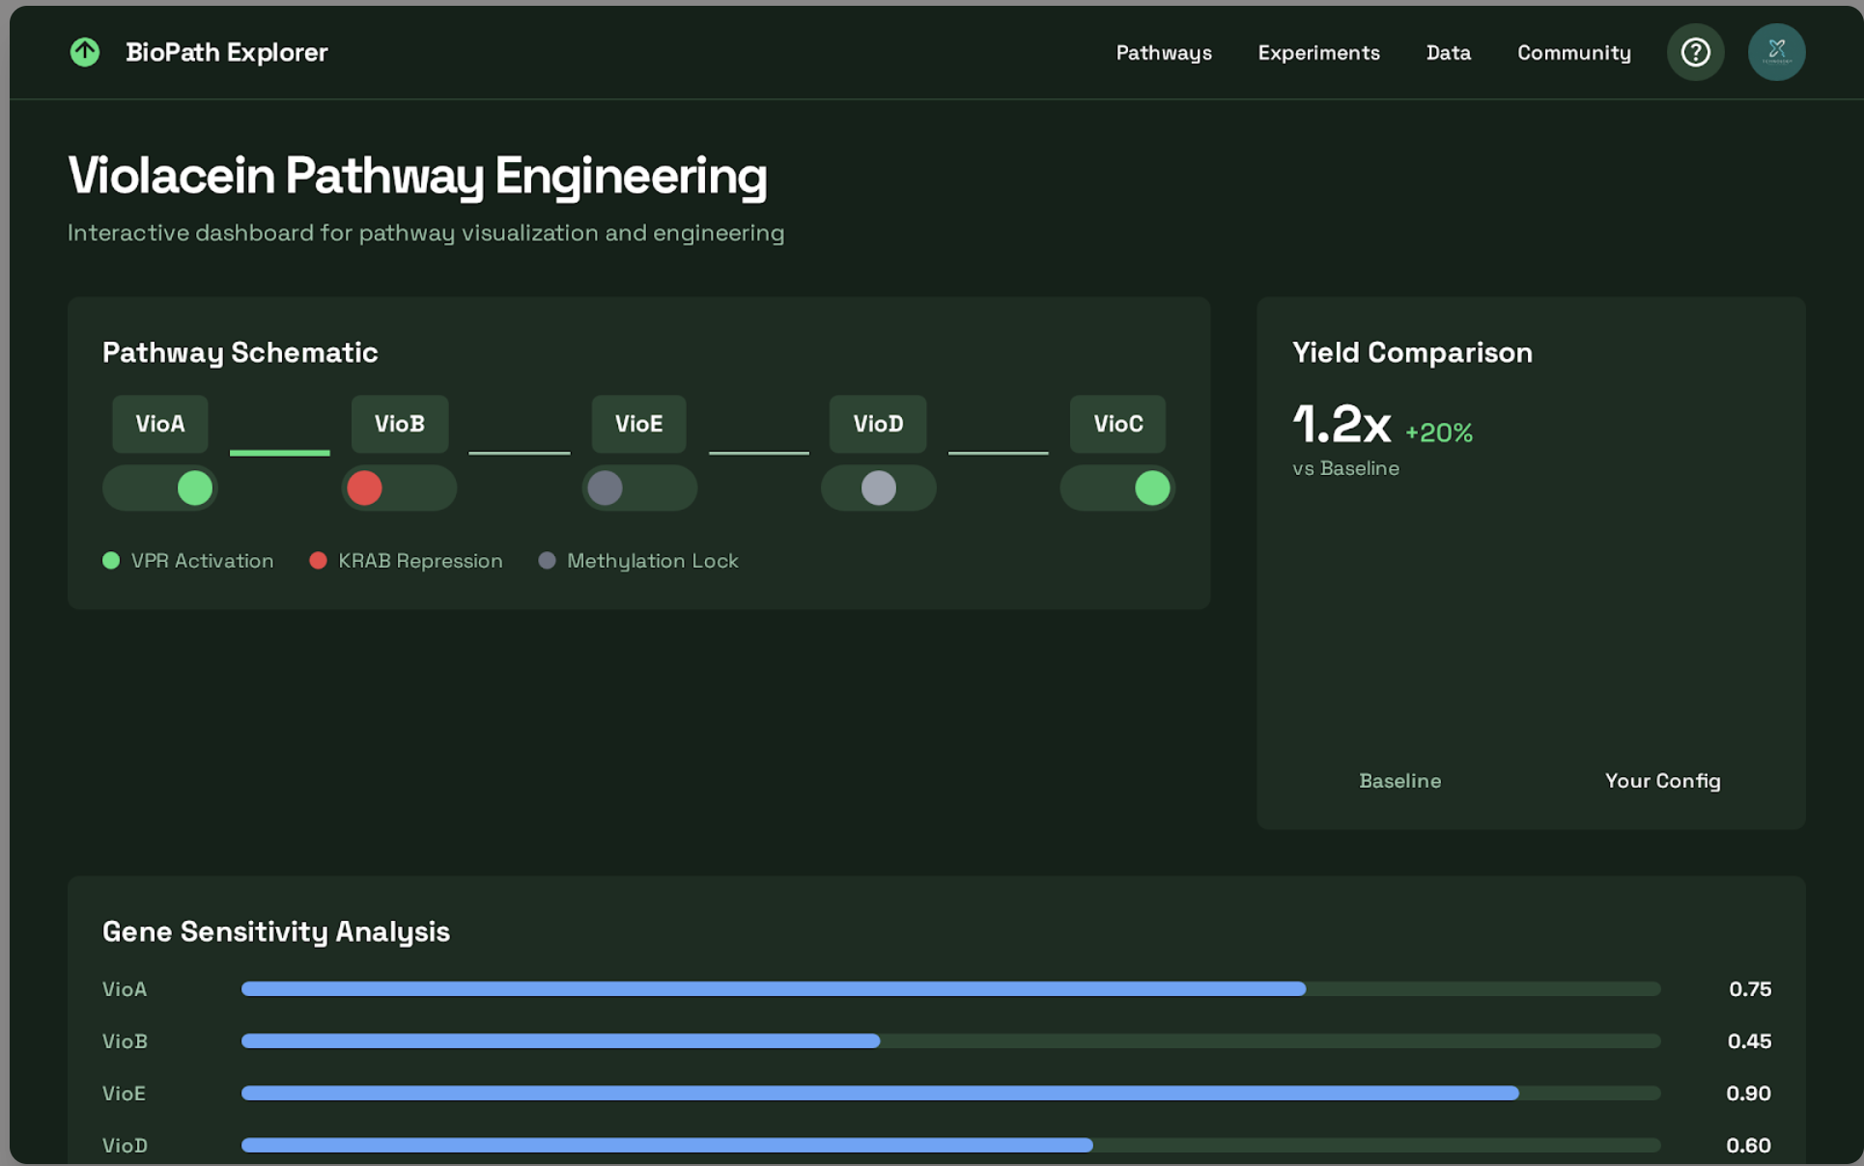Click the green VPR Activation legend dot
The height and width of the screenshot is (1166, 1864).
pyautogui.click(x=111, y=561)
